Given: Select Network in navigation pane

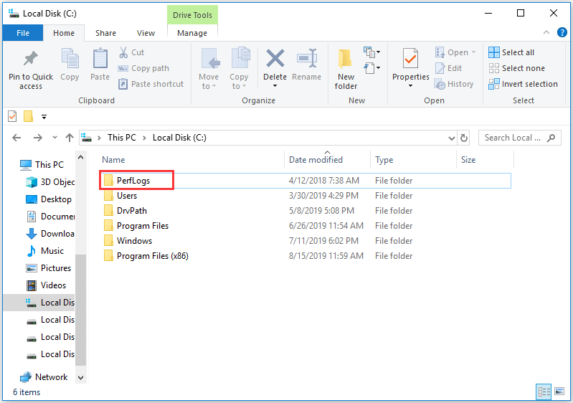Looking at the screenshot, I should 44,376.
